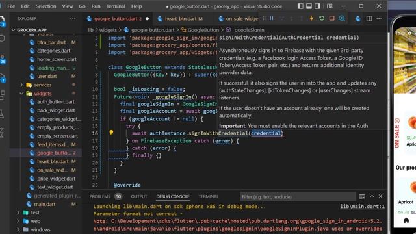Split the editor to the right
Screen dimensions: 416x234
[x=369, y=19]
